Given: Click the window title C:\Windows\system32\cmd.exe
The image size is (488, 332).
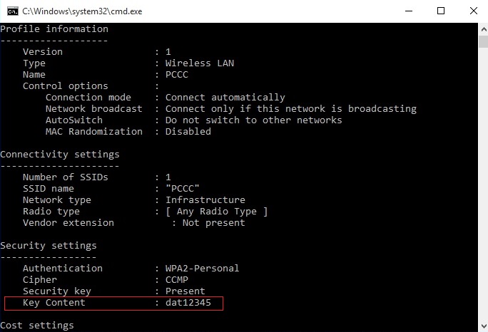Looking at the screenshot, I should pos(82,11).
